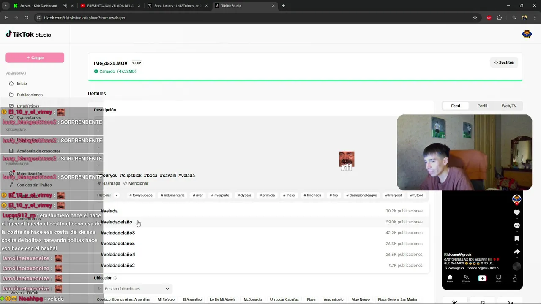This screenshot has width=541, height=304.
Task: Select the #veladadelaño3 suggestion
Action: [261, 233]
